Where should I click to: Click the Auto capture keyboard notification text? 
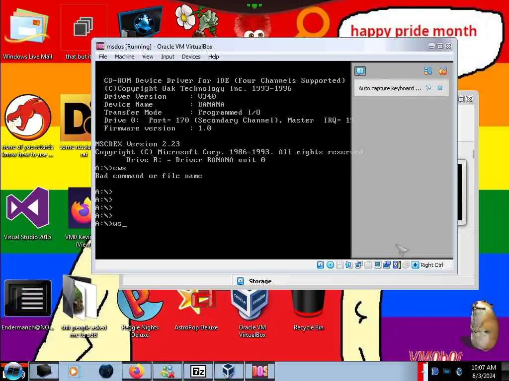(x=389, y=88)
